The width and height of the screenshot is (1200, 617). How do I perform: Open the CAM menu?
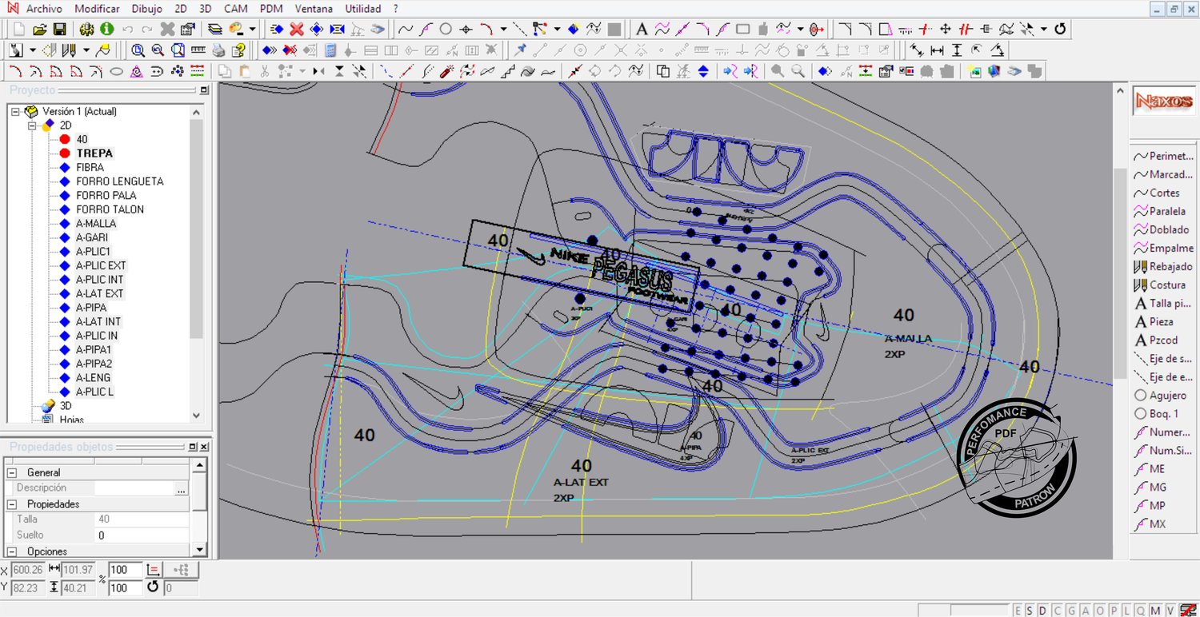235,9
